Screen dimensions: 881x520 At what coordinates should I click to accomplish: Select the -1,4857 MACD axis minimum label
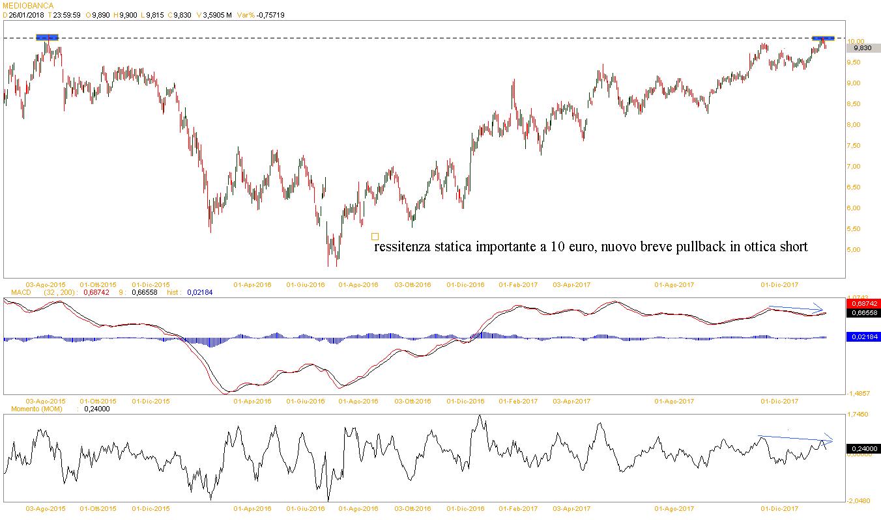coord(857,394)
